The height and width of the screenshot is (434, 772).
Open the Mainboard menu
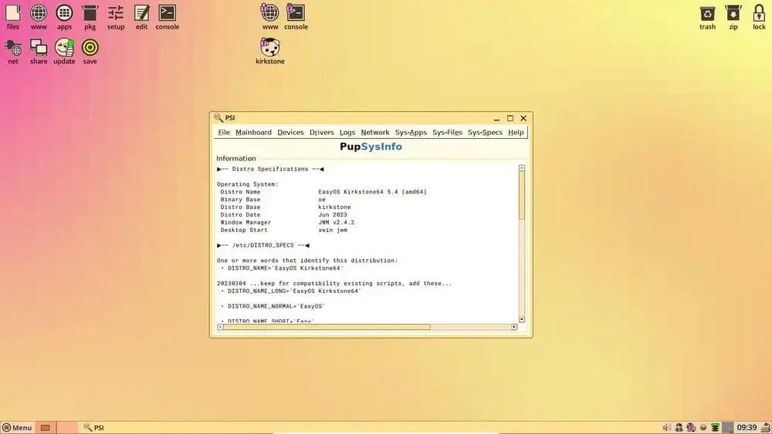tap(253, 133)
